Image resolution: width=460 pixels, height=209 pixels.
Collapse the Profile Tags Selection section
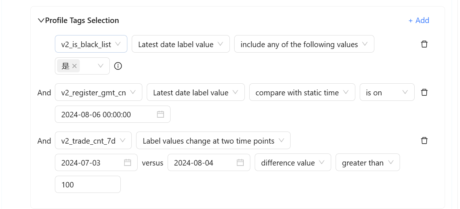pyautogui.click(x=41, y=20)
